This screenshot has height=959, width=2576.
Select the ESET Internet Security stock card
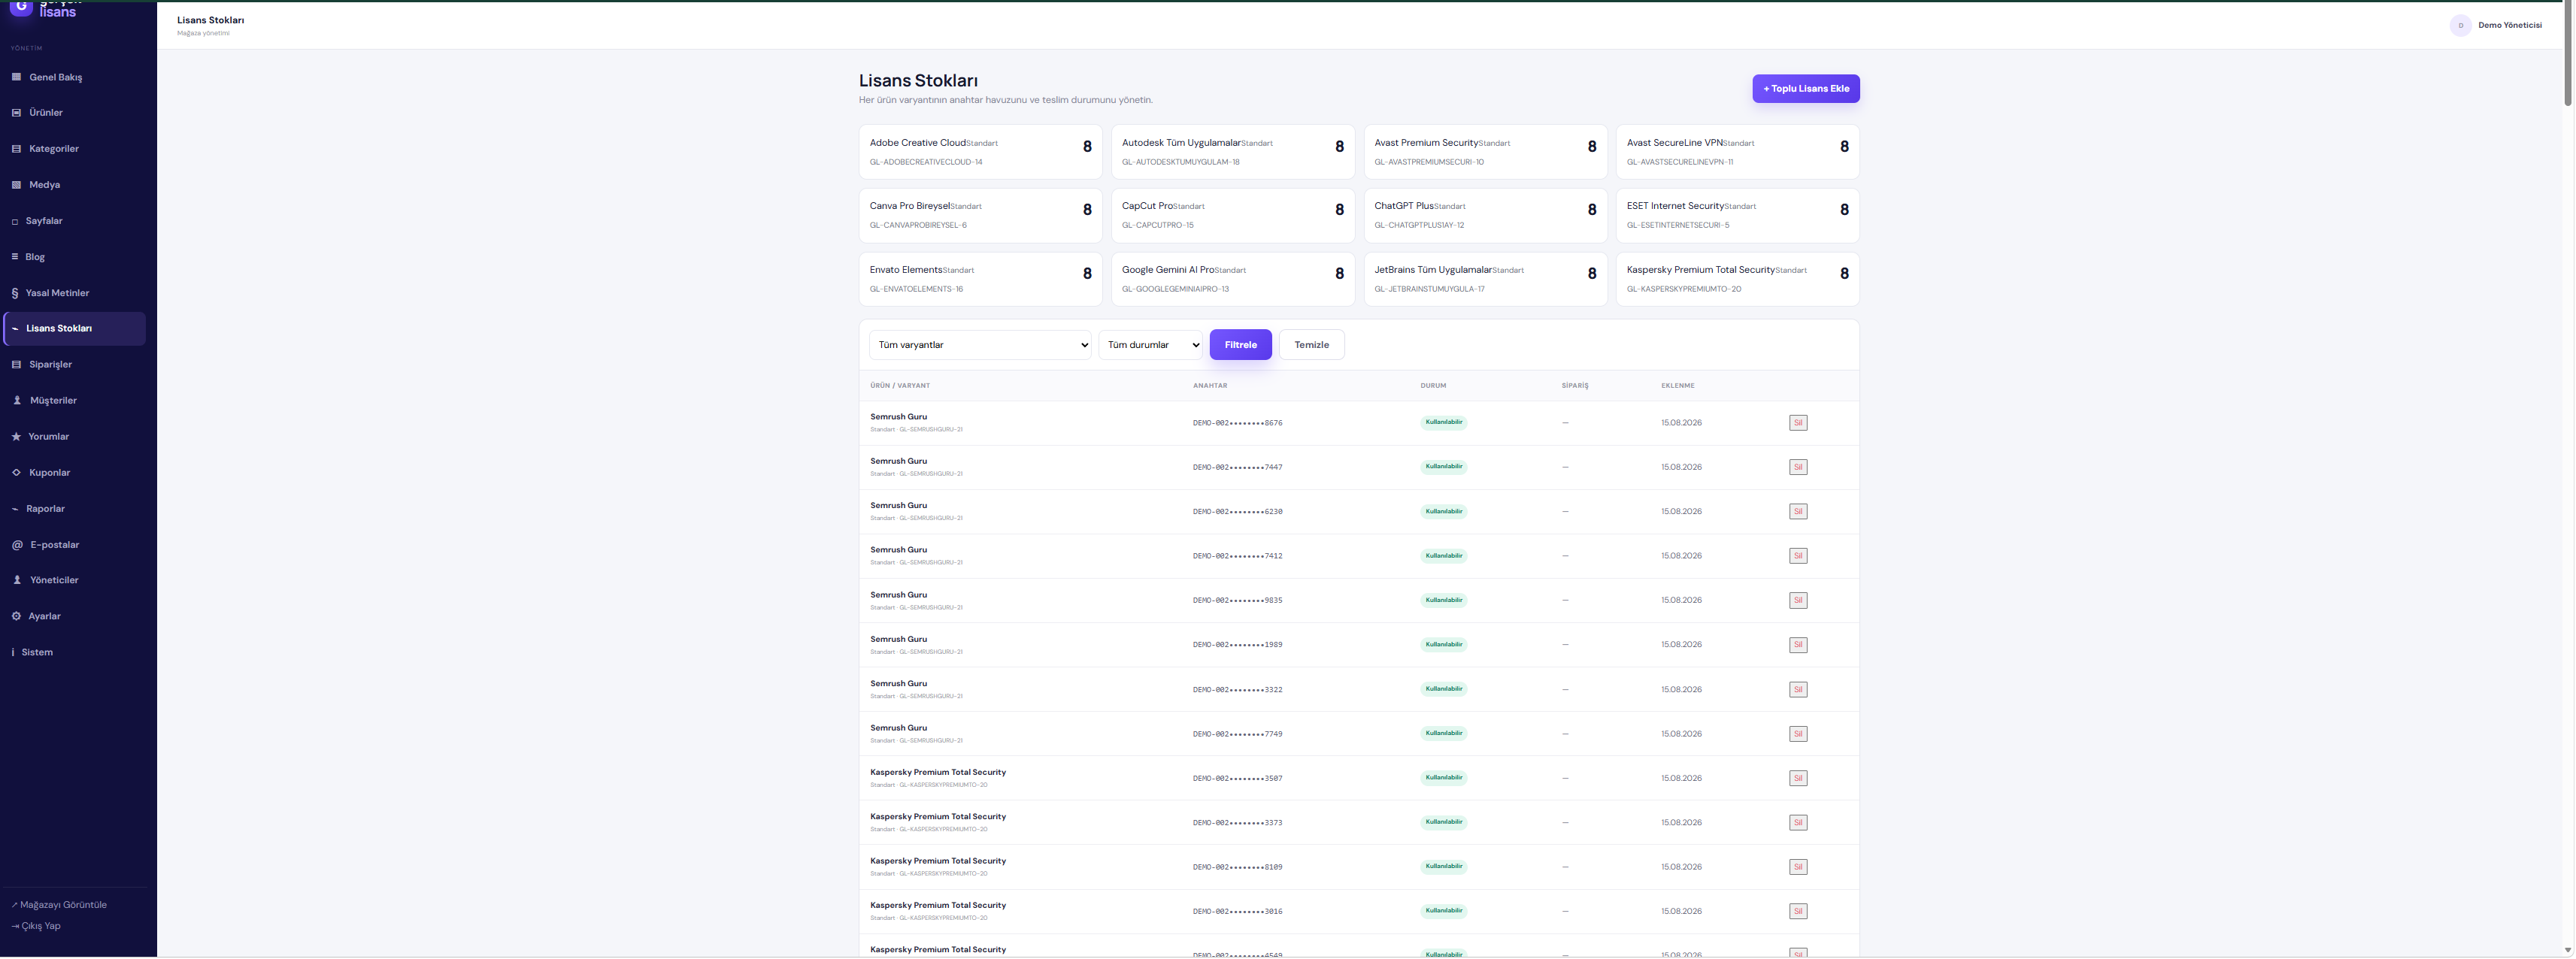pos(1738,215)
